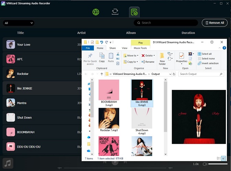
Task: Click the Properties checkmark icon in quick toolbar
Action: click(92, 42)
